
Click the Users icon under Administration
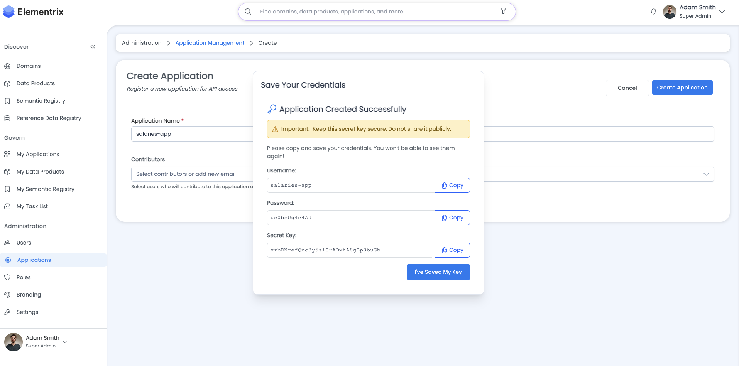point(7,243)
